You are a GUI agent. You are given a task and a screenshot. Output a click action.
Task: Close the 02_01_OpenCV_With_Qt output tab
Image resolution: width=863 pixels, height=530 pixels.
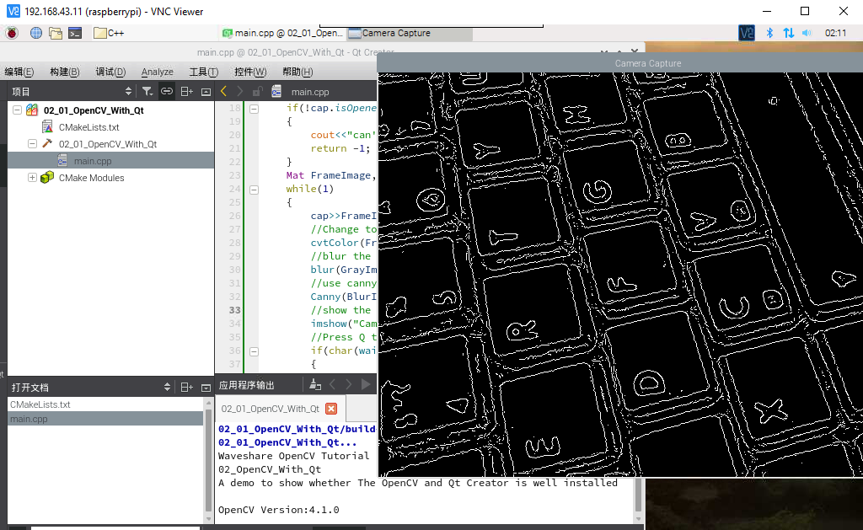[x=331, y=409]
